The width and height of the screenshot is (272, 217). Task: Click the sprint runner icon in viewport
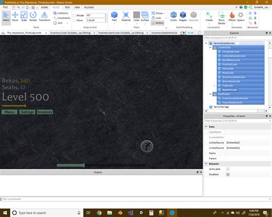coord(147,146)
